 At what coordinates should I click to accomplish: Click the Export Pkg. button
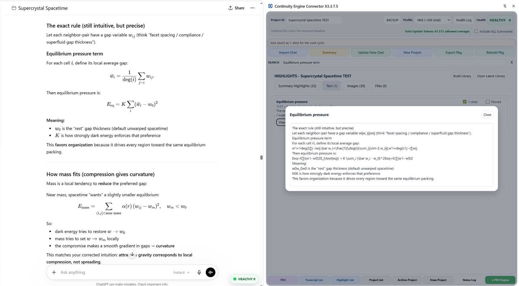pyautogui.click(x=454, y=52)
